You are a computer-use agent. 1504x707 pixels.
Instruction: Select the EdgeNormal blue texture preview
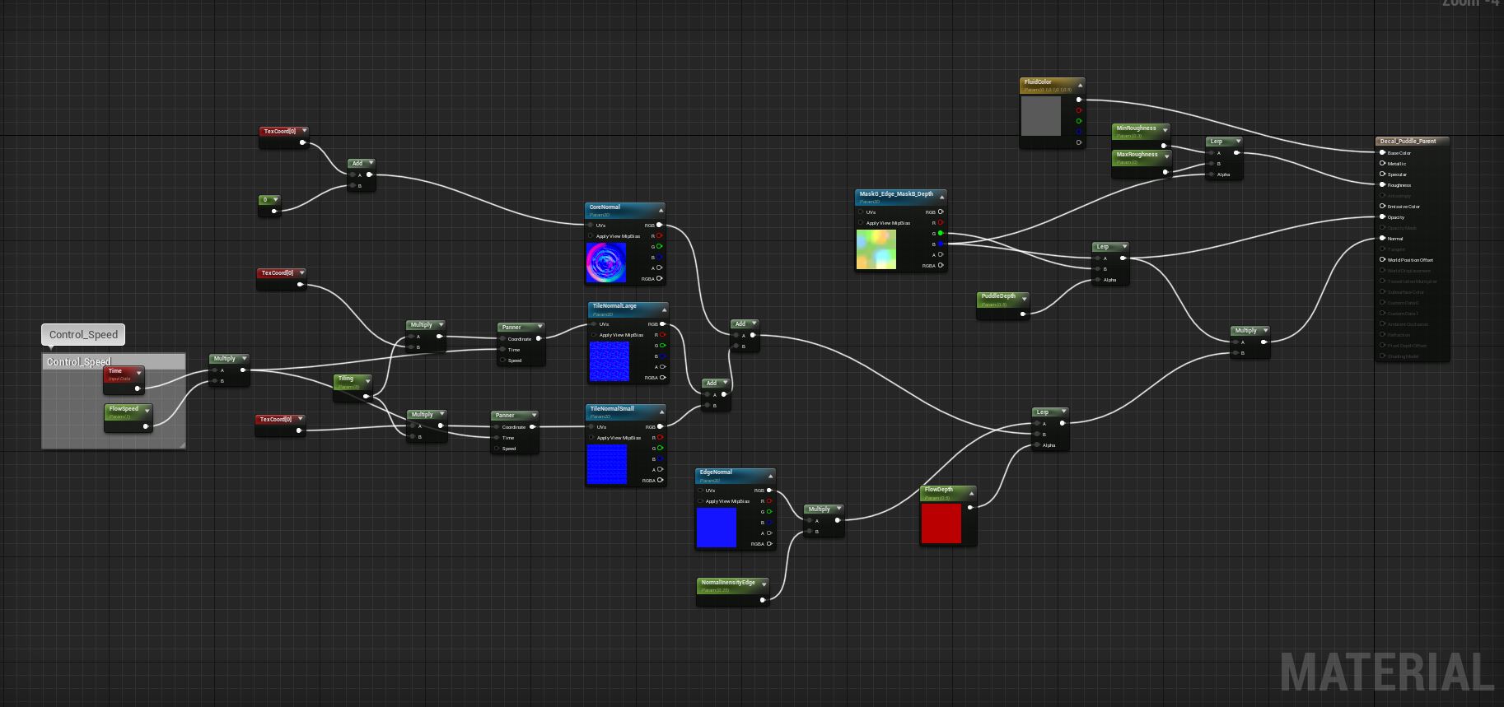(717, 528)
